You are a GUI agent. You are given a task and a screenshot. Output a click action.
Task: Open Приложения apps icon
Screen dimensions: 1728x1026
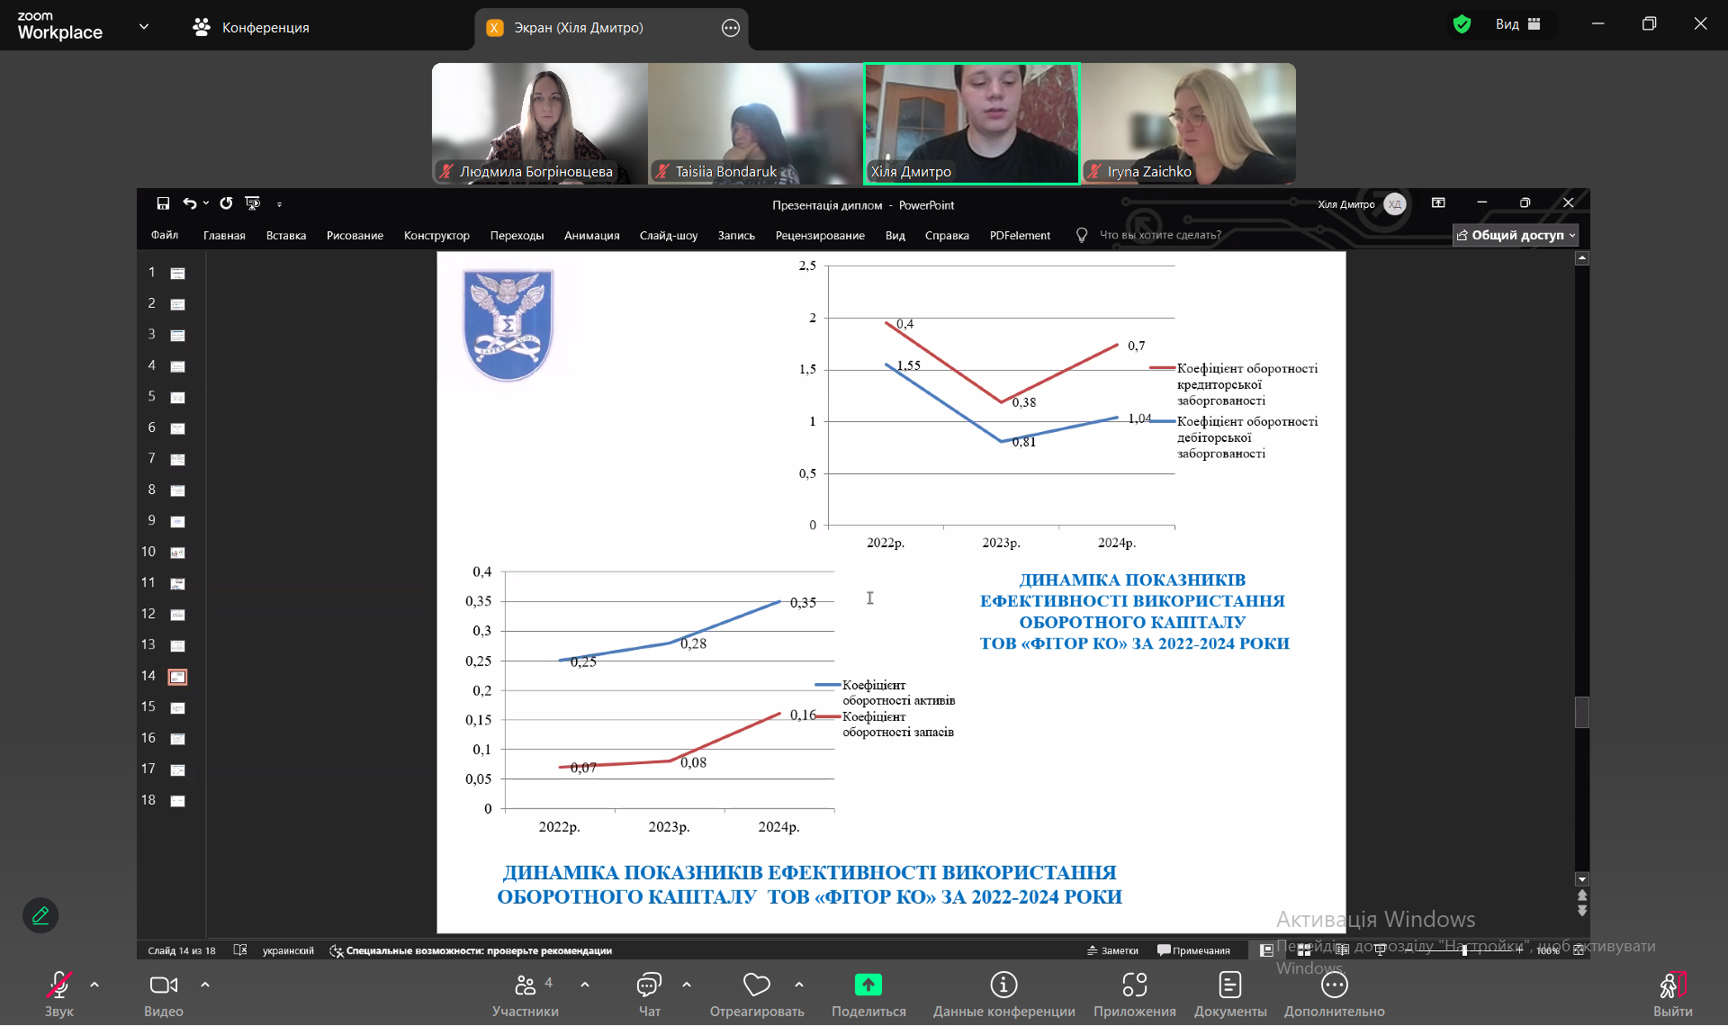pyautogui.click(x=1134, y=985)
